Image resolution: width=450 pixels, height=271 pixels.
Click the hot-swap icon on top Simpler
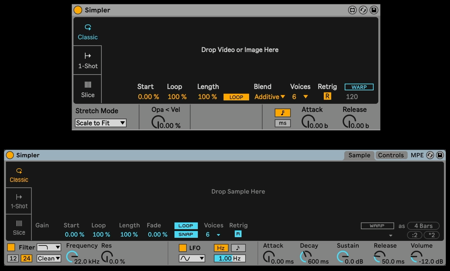(x=363, y=10)
